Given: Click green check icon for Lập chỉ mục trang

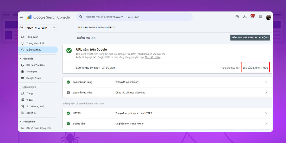Looking at the screenshot, I should (68, 82).
